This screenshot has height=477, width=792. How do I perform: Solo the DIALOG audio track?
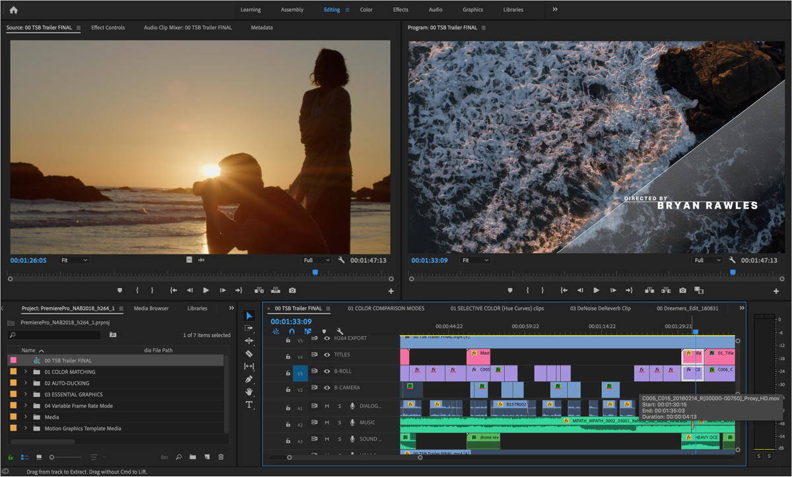coord(340,406)
